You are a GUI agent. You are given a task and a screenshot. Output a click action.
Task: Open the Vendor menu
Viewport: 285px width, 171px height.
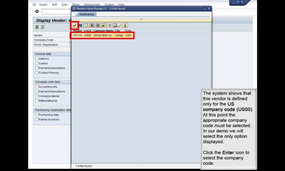[x=43, y=4]
